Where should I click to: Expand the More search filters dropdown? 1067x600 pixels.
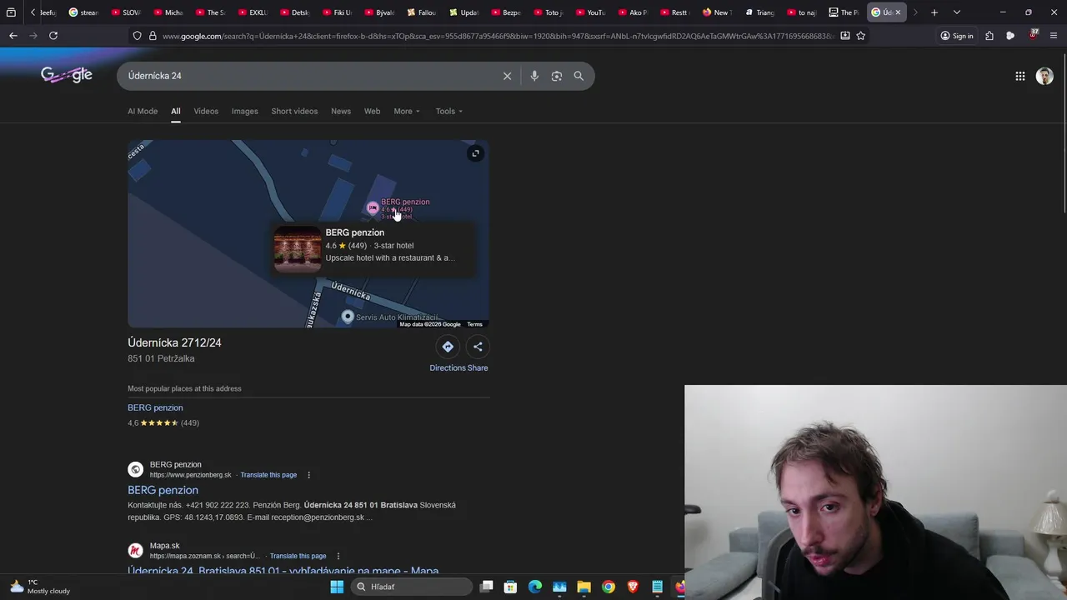pos(407,112)
